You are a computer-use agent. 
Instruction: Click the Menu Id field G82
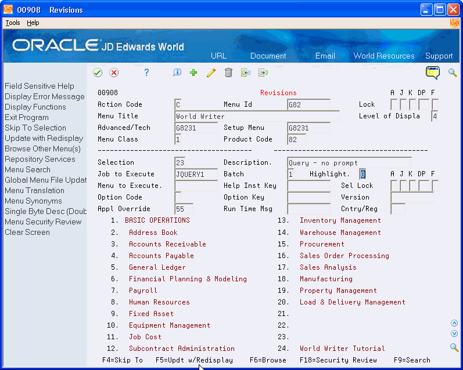[308, 104]
